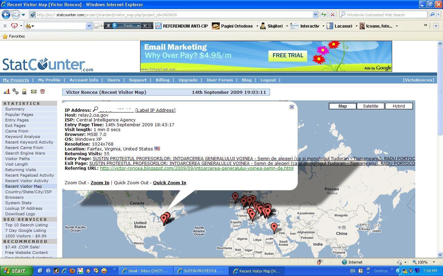Click the Quick Zoom In link
Image resolution: width=443 pixels, height=276 pixels.
(170, 183)
